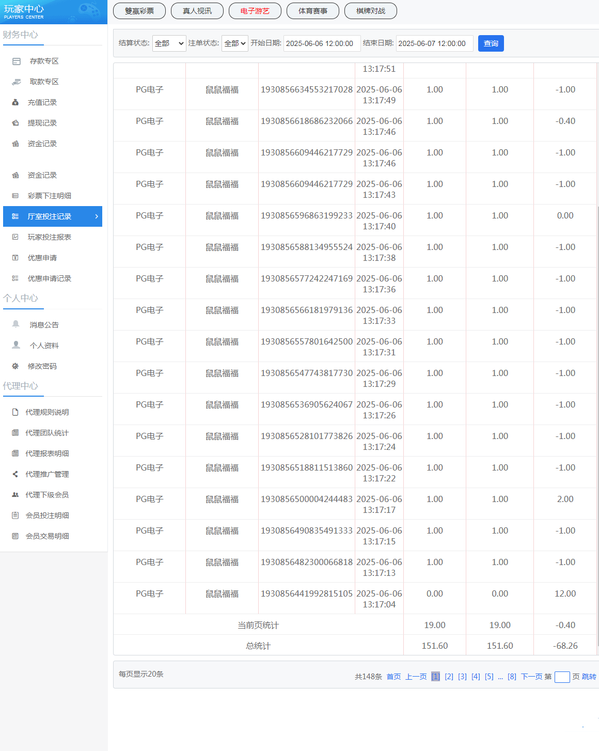Open the 结算状态 dropdown

coord(169,43)
